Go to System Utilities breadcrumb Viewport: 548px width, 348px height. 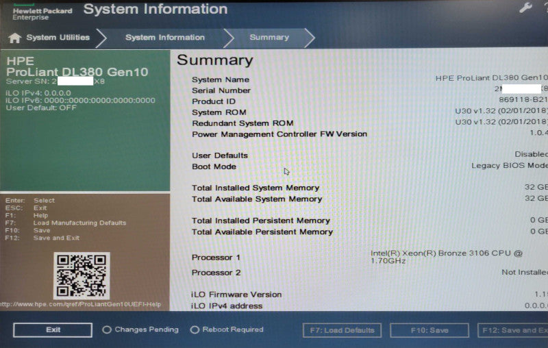coord(58,38)
